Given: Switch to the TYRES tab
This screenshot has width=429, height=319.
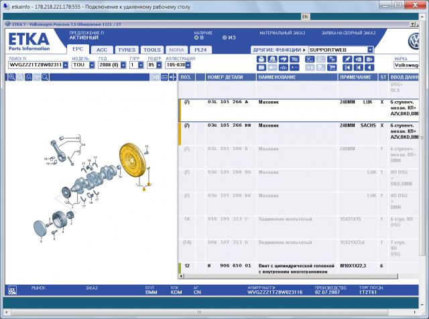Looking at the screenshot, I should (127, 50).
